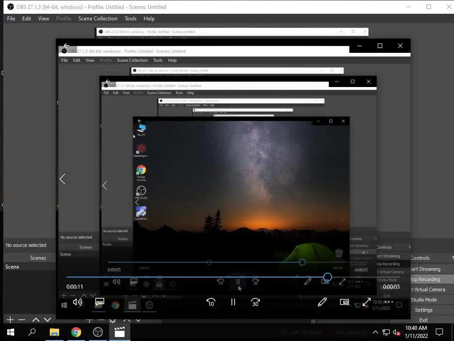Click the previous chevron in second nested player

[x=105, y=186]
